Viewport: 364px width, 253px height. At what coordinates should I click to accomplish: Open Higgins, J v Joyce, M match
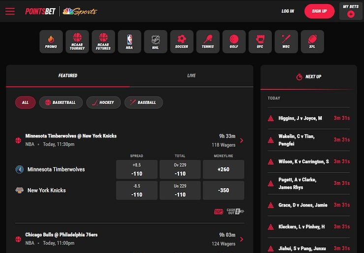(308, 118)
